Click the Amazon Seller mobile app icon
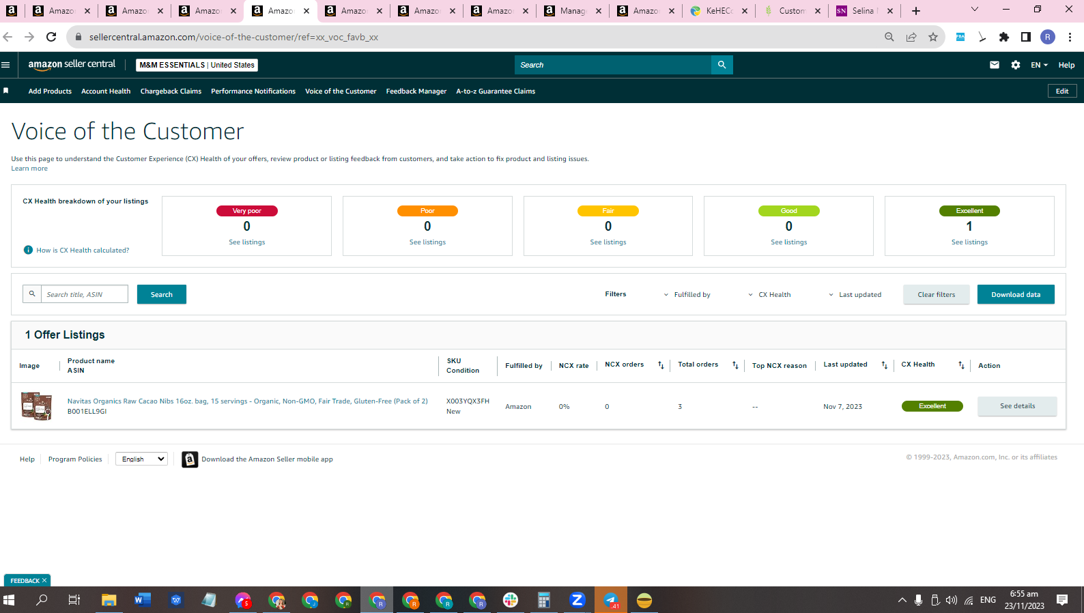 click(190, 459)
